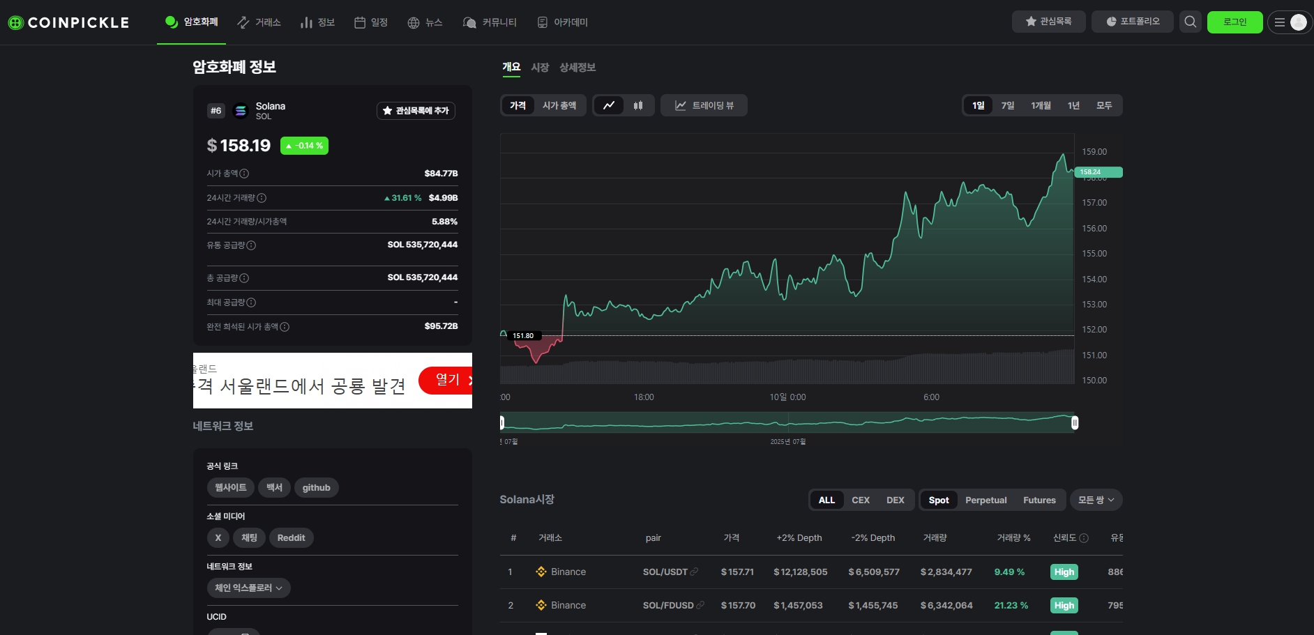Switch to the 개요 tab

511,68
